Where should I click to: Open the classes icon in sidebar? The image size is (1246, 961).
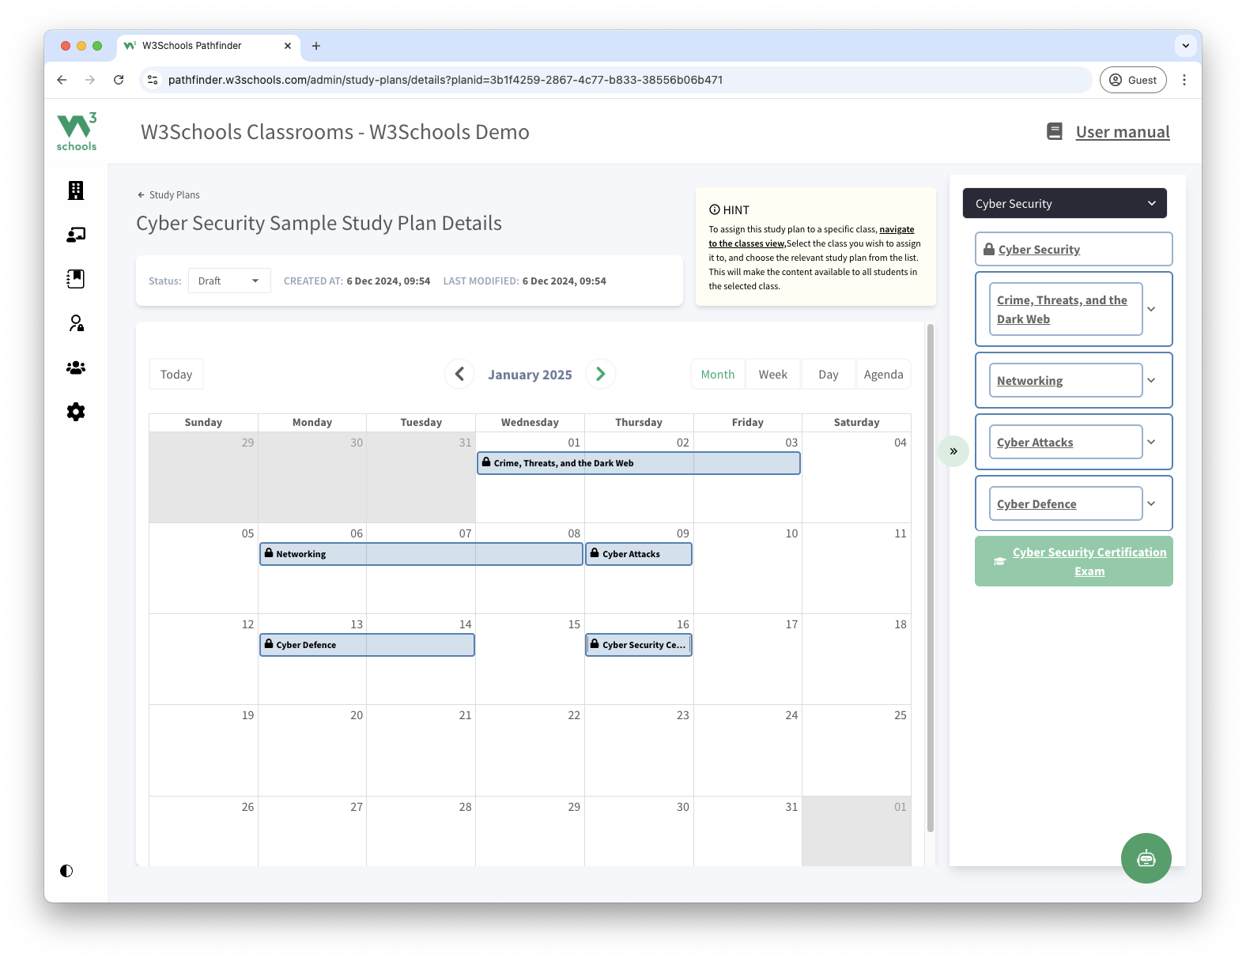(x=76, y=235)
